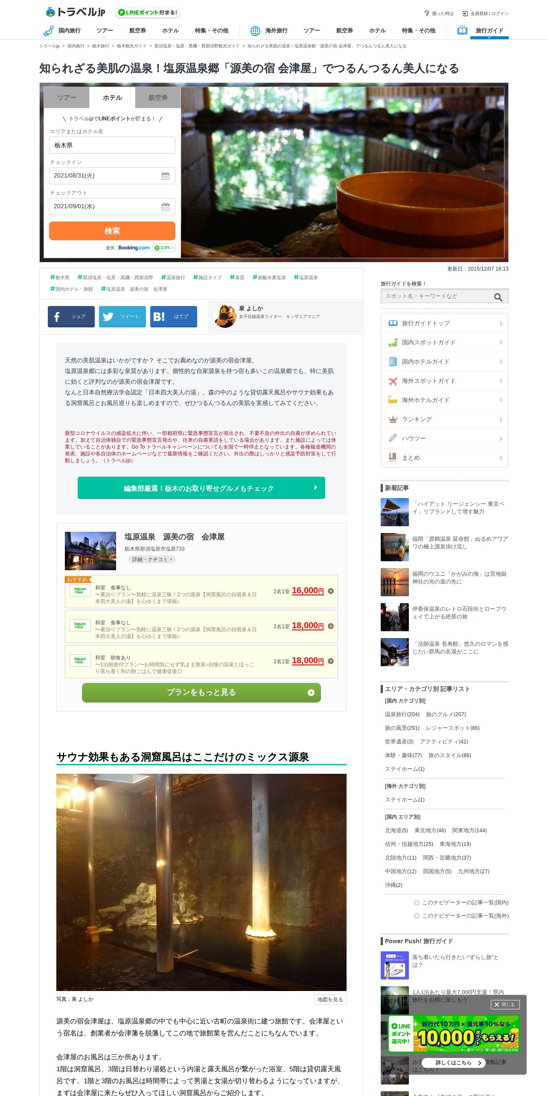Close the LINE points popup banner
The width and height of the screenshot is (548, 1096).
click(505, 1005)
